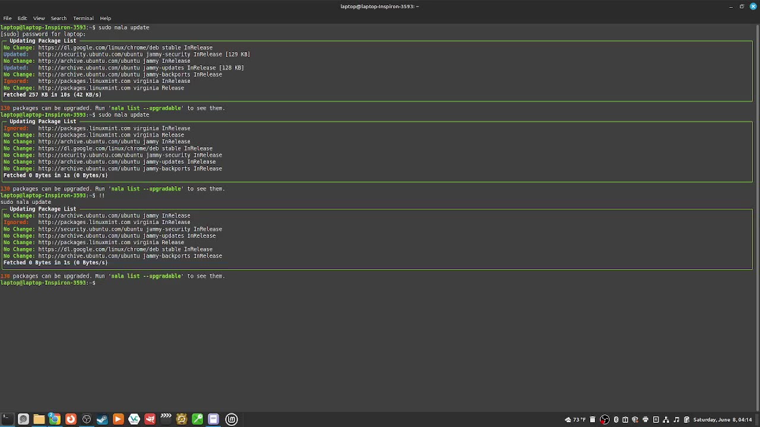Viewport: 760px width, 427px height.
Task: Click the Bluetooth icon in system tray
Action: point(616,420)
